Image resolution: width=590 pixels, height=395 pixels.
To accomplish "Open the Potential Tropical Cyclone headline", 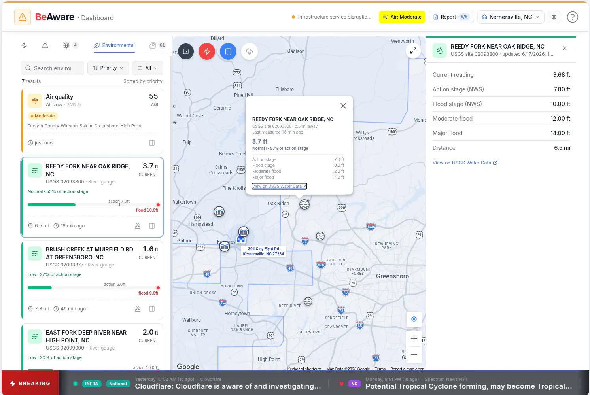I will tap(469, 386).
